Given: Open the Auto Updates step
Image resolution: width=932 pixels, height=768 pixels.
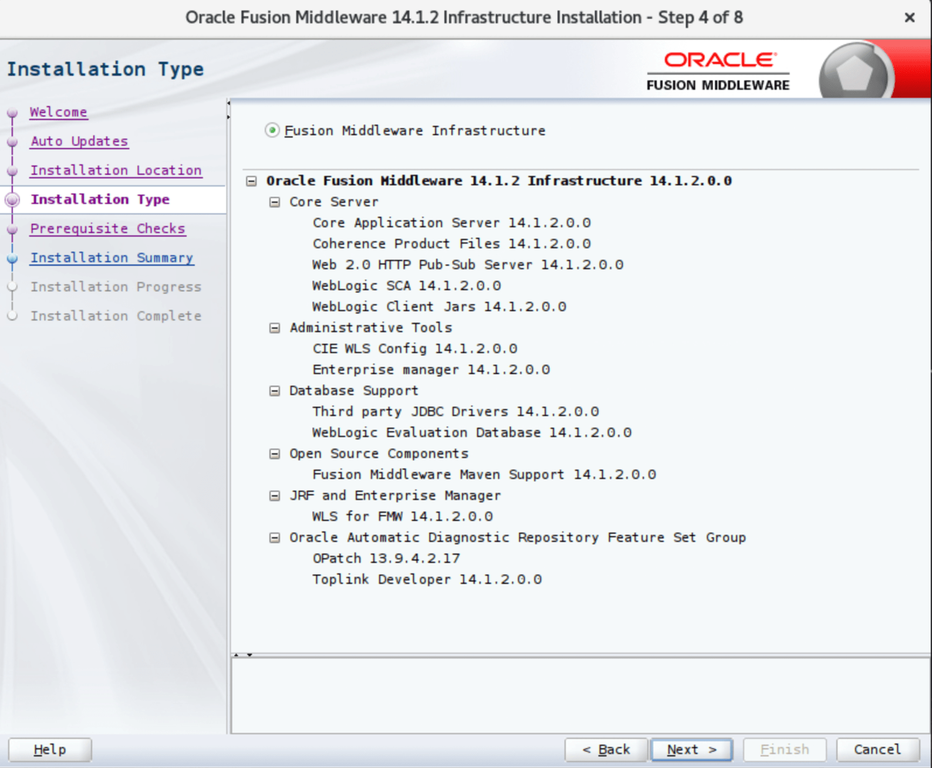Looking at the screenshot, I should point(79,141).
